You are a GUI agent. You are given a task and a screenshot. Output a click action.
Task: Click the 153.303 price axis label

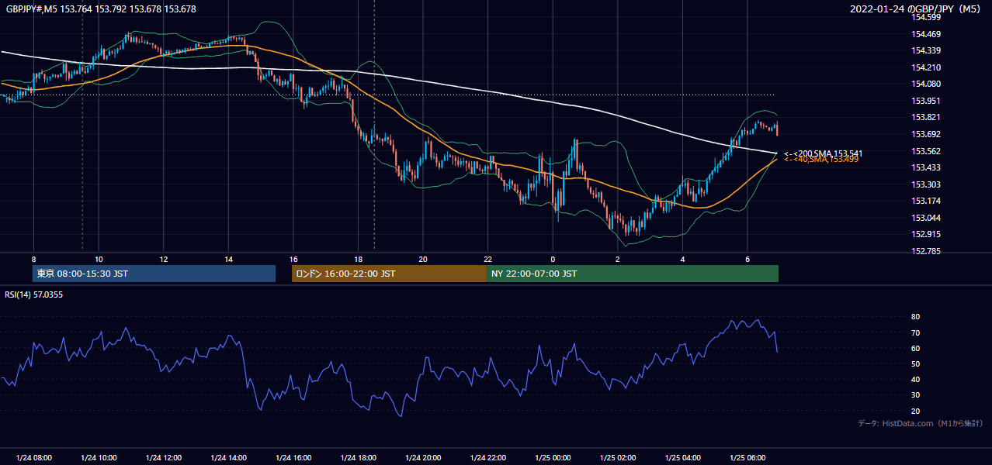(x=926, y=184)
